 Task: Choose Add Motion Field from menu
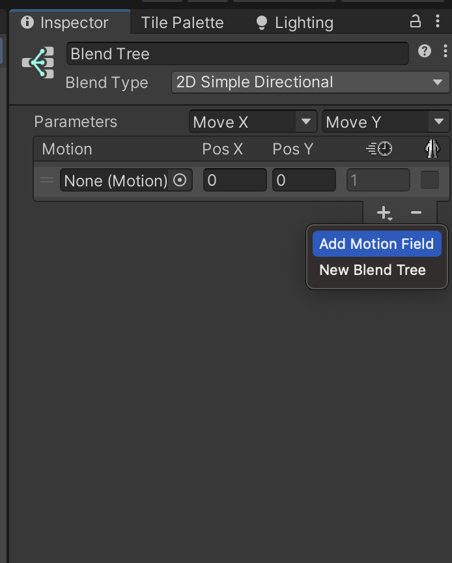tap(376, 244)
